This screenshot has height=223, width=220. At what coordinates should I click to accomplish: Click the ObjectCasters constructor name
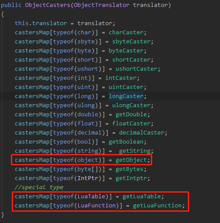48,5
